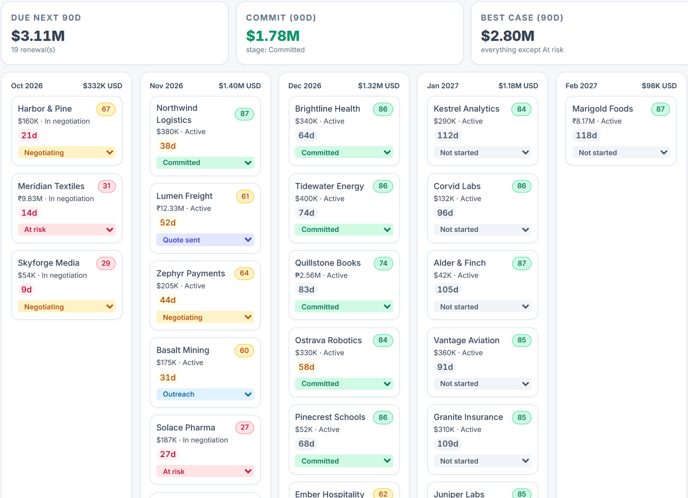The image size is (688, 498).
Task: Open Marigold Foods Not started dropdown
Action: [x=621, y=152]
